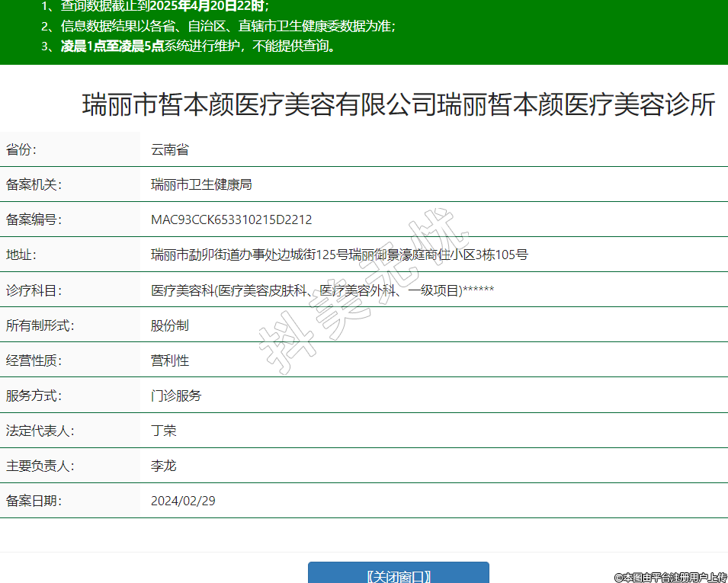Select the record number MAC93CCK653310215D2212
The width and height of the screenshot is (728, 583).
231,220
